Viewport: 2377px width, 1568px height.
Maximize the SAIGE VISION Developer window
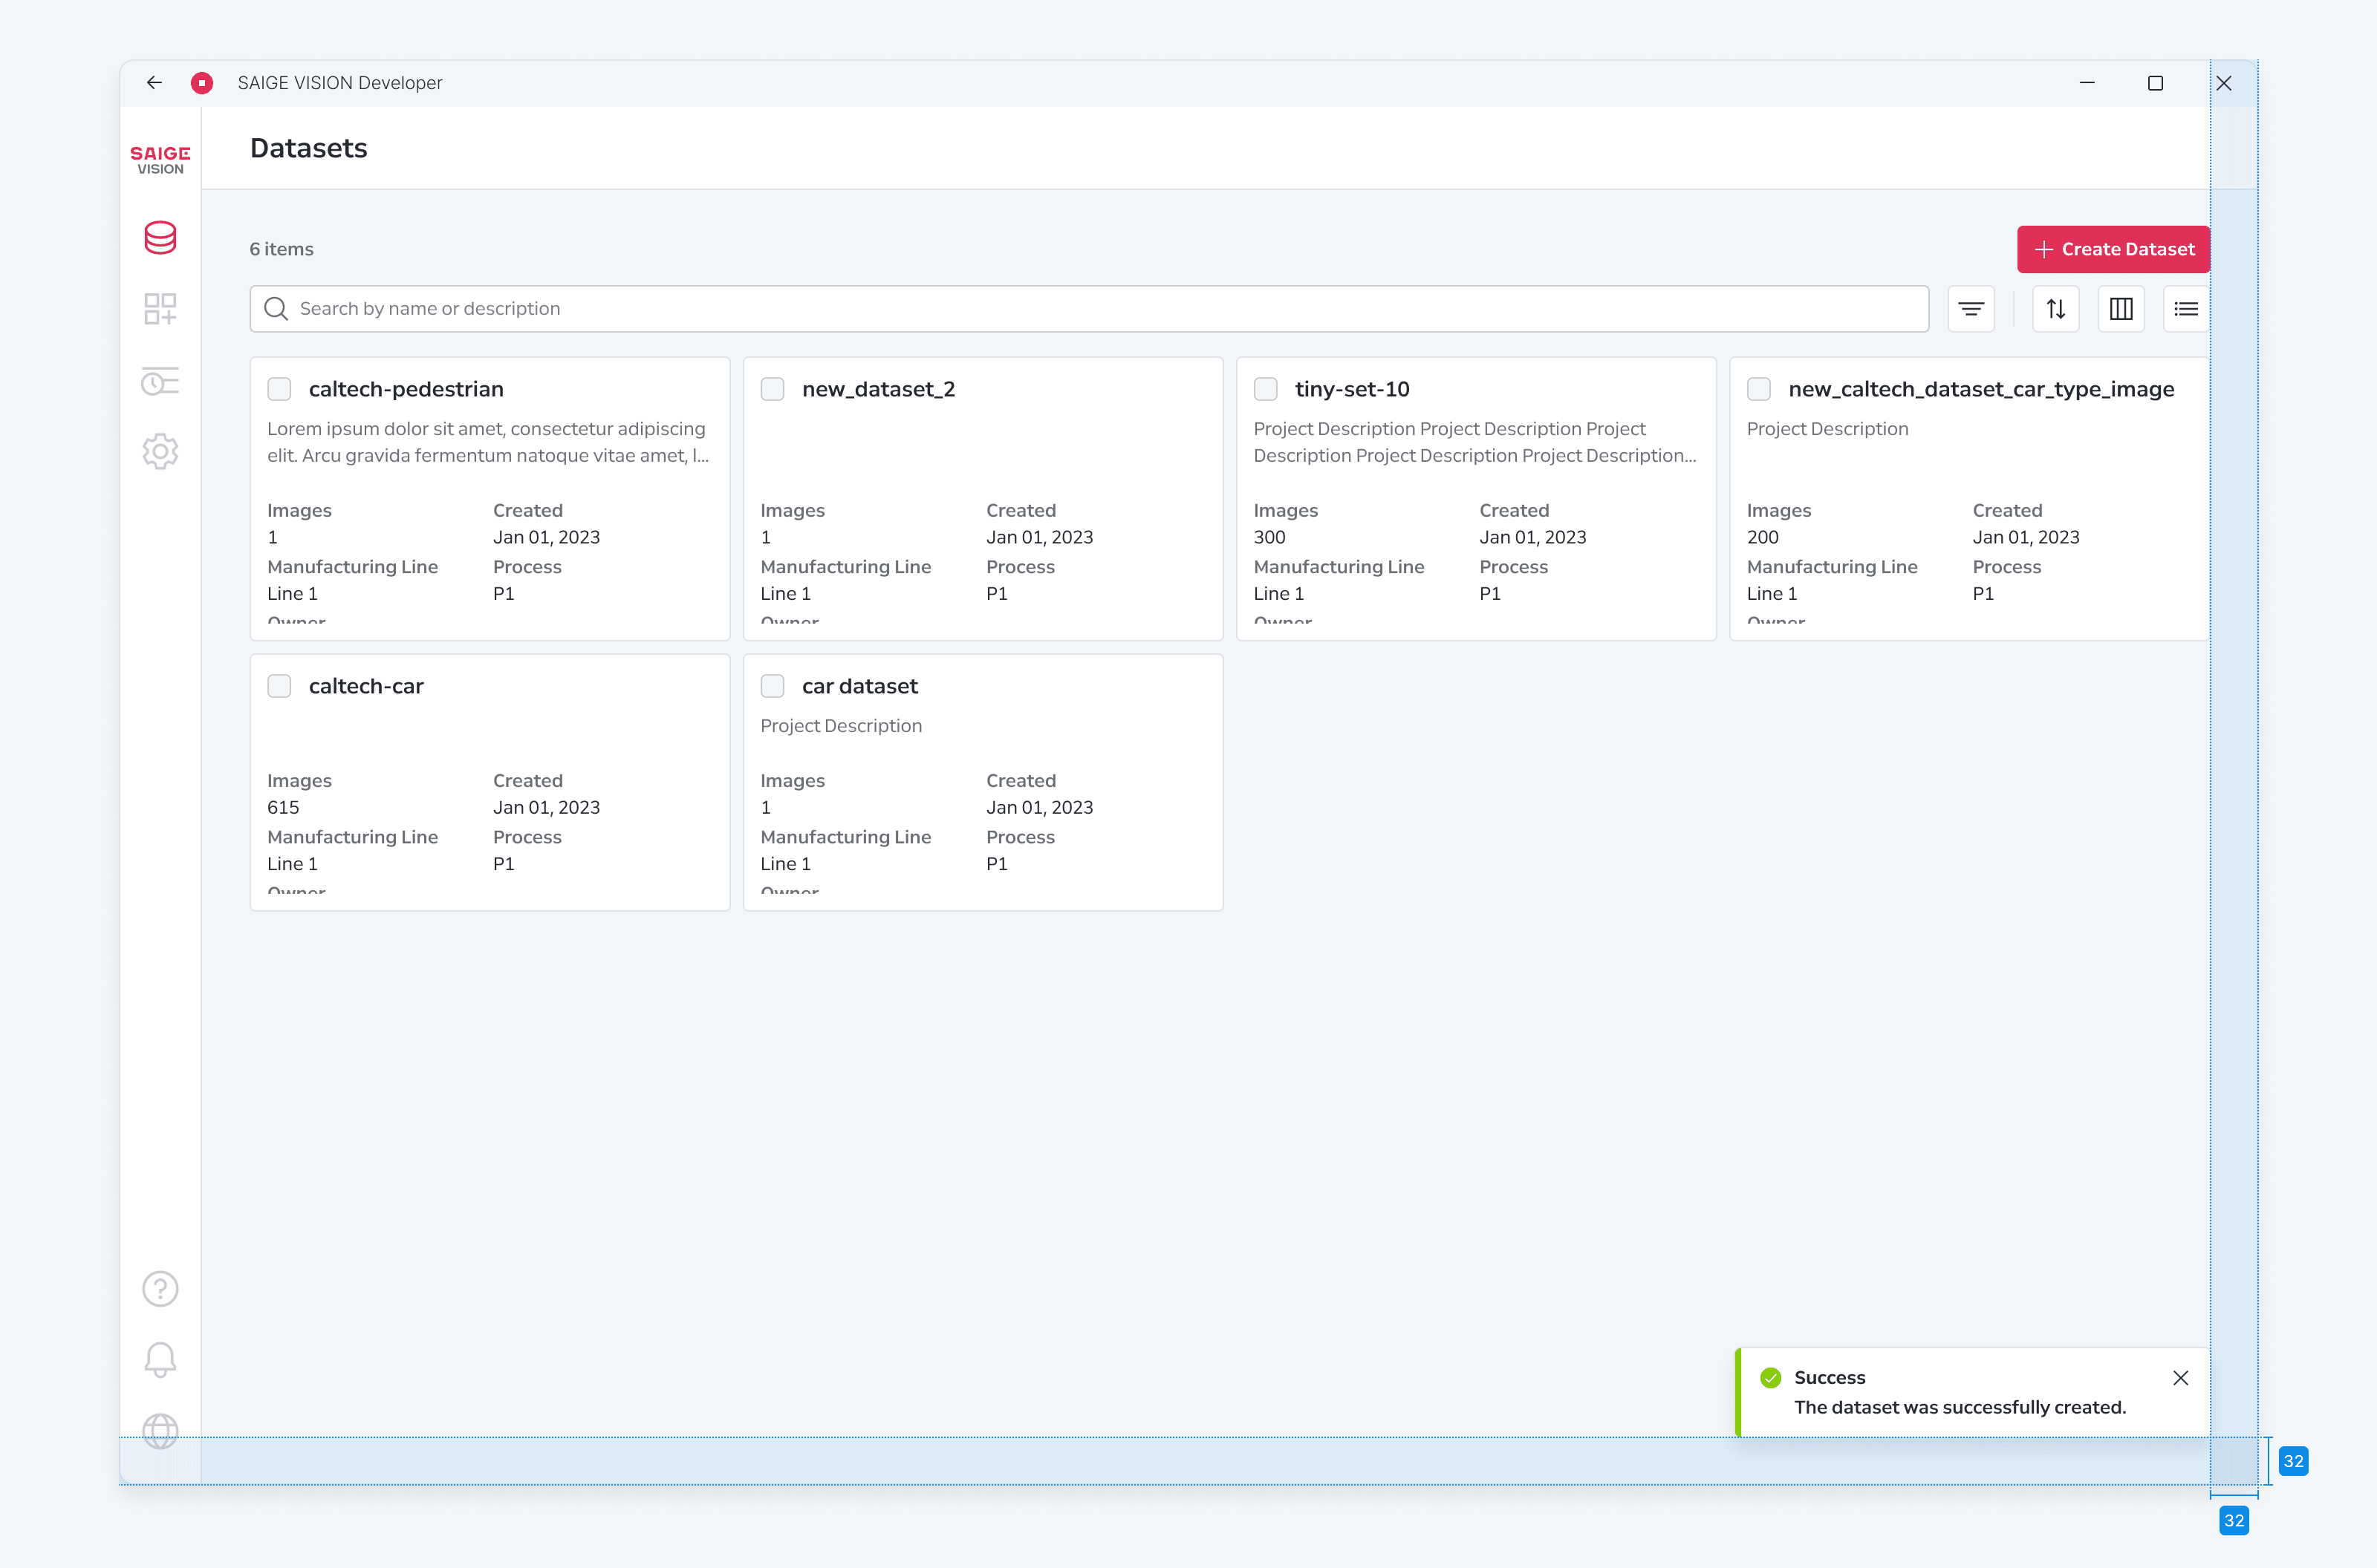pyautogui.click(x=2156, y=83)
